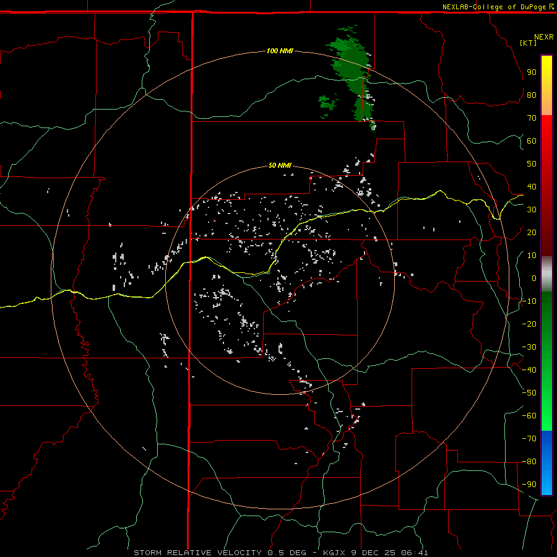Image resolution: width=557 pixels, height=557 pixels.
Task: Click the -90 value on velocity scale
Action: coord(529,485)
